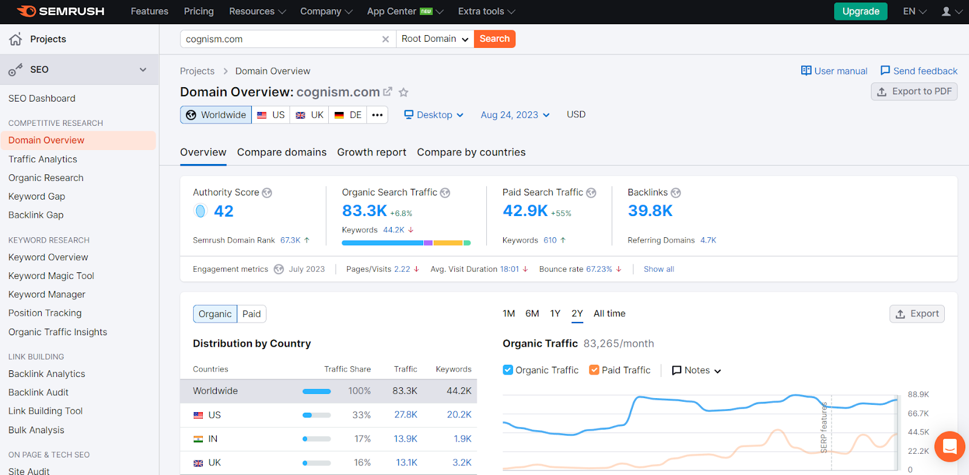Viewport: 969px width, 475px height.
Task: Click Export to PDF button
Action: pyautogui.click(x=914, y=91)
